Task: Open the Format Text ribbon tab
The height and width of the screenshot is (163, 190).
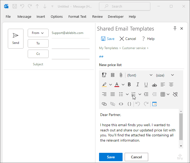Action: coord(77,16)
